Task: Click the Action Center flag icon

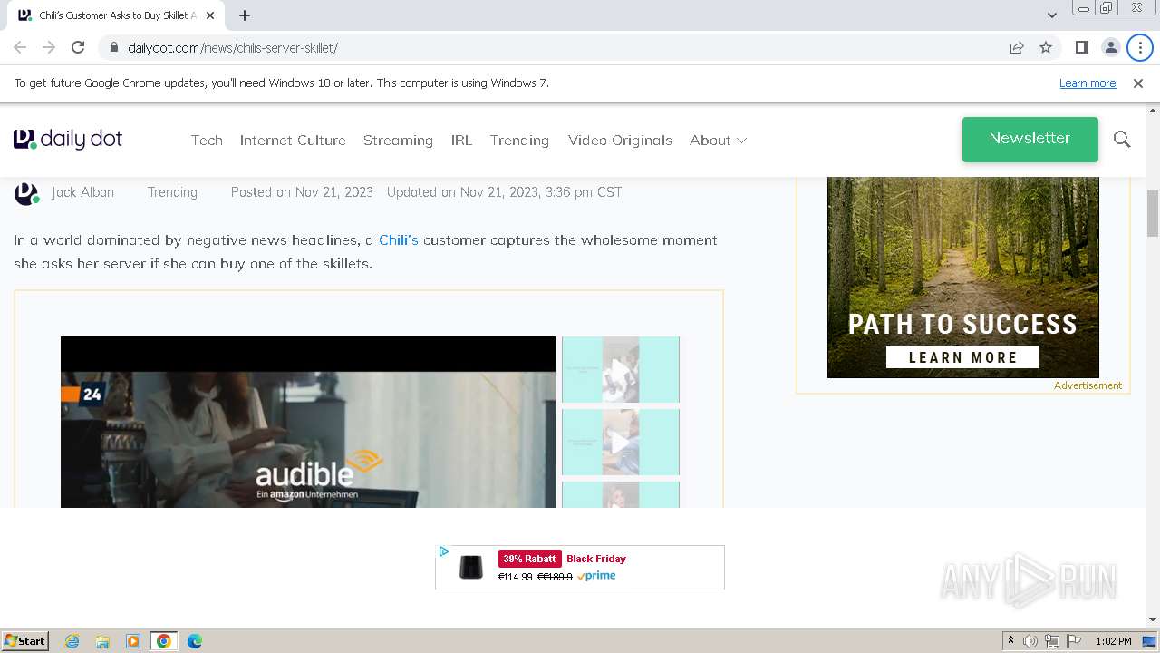Action: (1074, 641)
